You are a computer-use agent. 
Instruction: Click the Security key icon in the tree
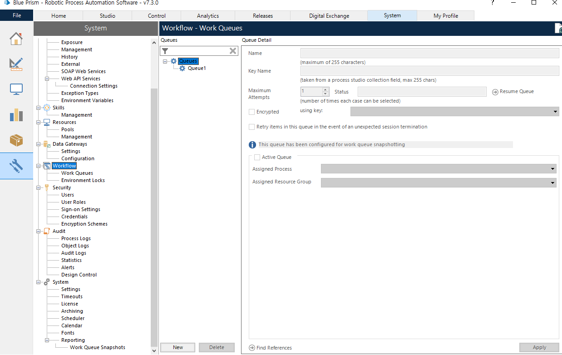coord(47,187)
